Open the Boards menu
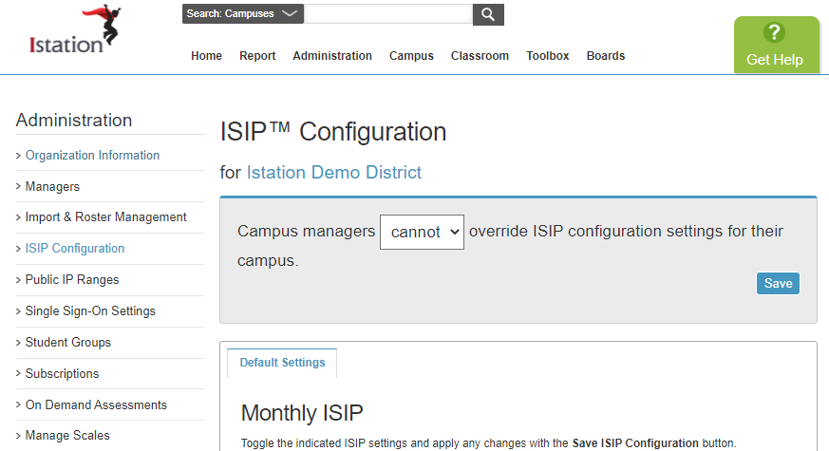This screenshot has height=451, width=829. click(x=605, y=55)
